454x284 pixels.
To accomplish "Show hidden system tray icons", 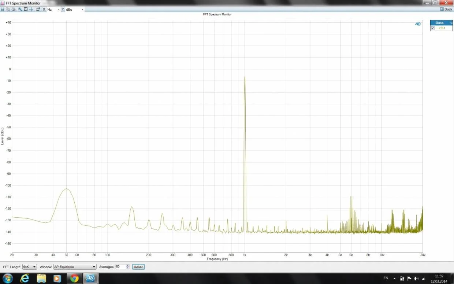I will tap(394, 279).
